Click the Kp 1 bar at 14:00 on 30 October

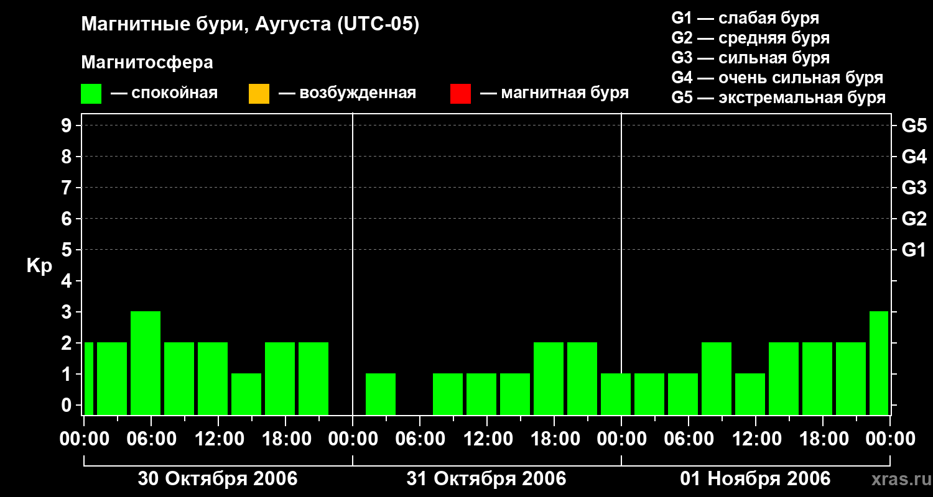pos(246,394)
